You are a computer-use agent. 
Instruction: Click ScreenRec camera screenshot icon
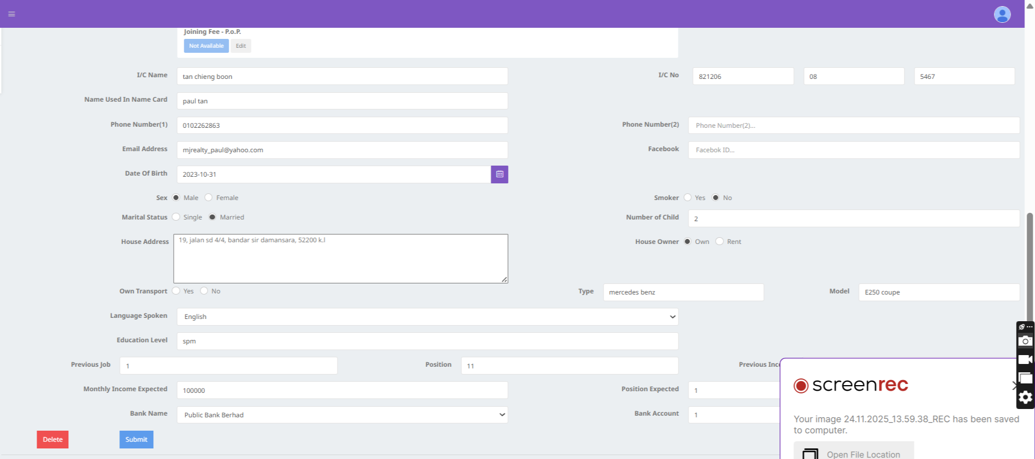pyautogui.click(x=1025, y=341)
